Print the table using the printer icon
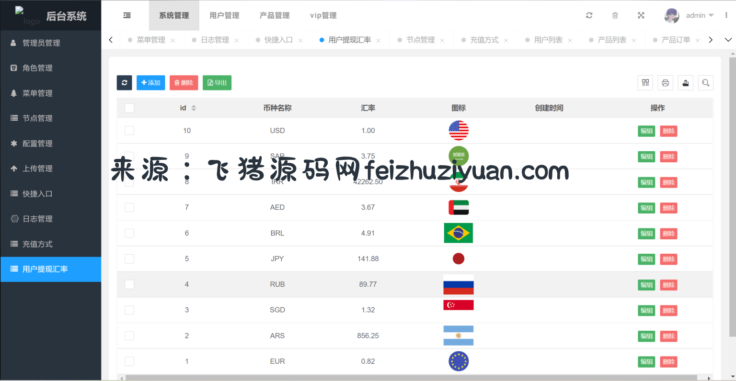The image size is (736, 381). coord(666,83)
